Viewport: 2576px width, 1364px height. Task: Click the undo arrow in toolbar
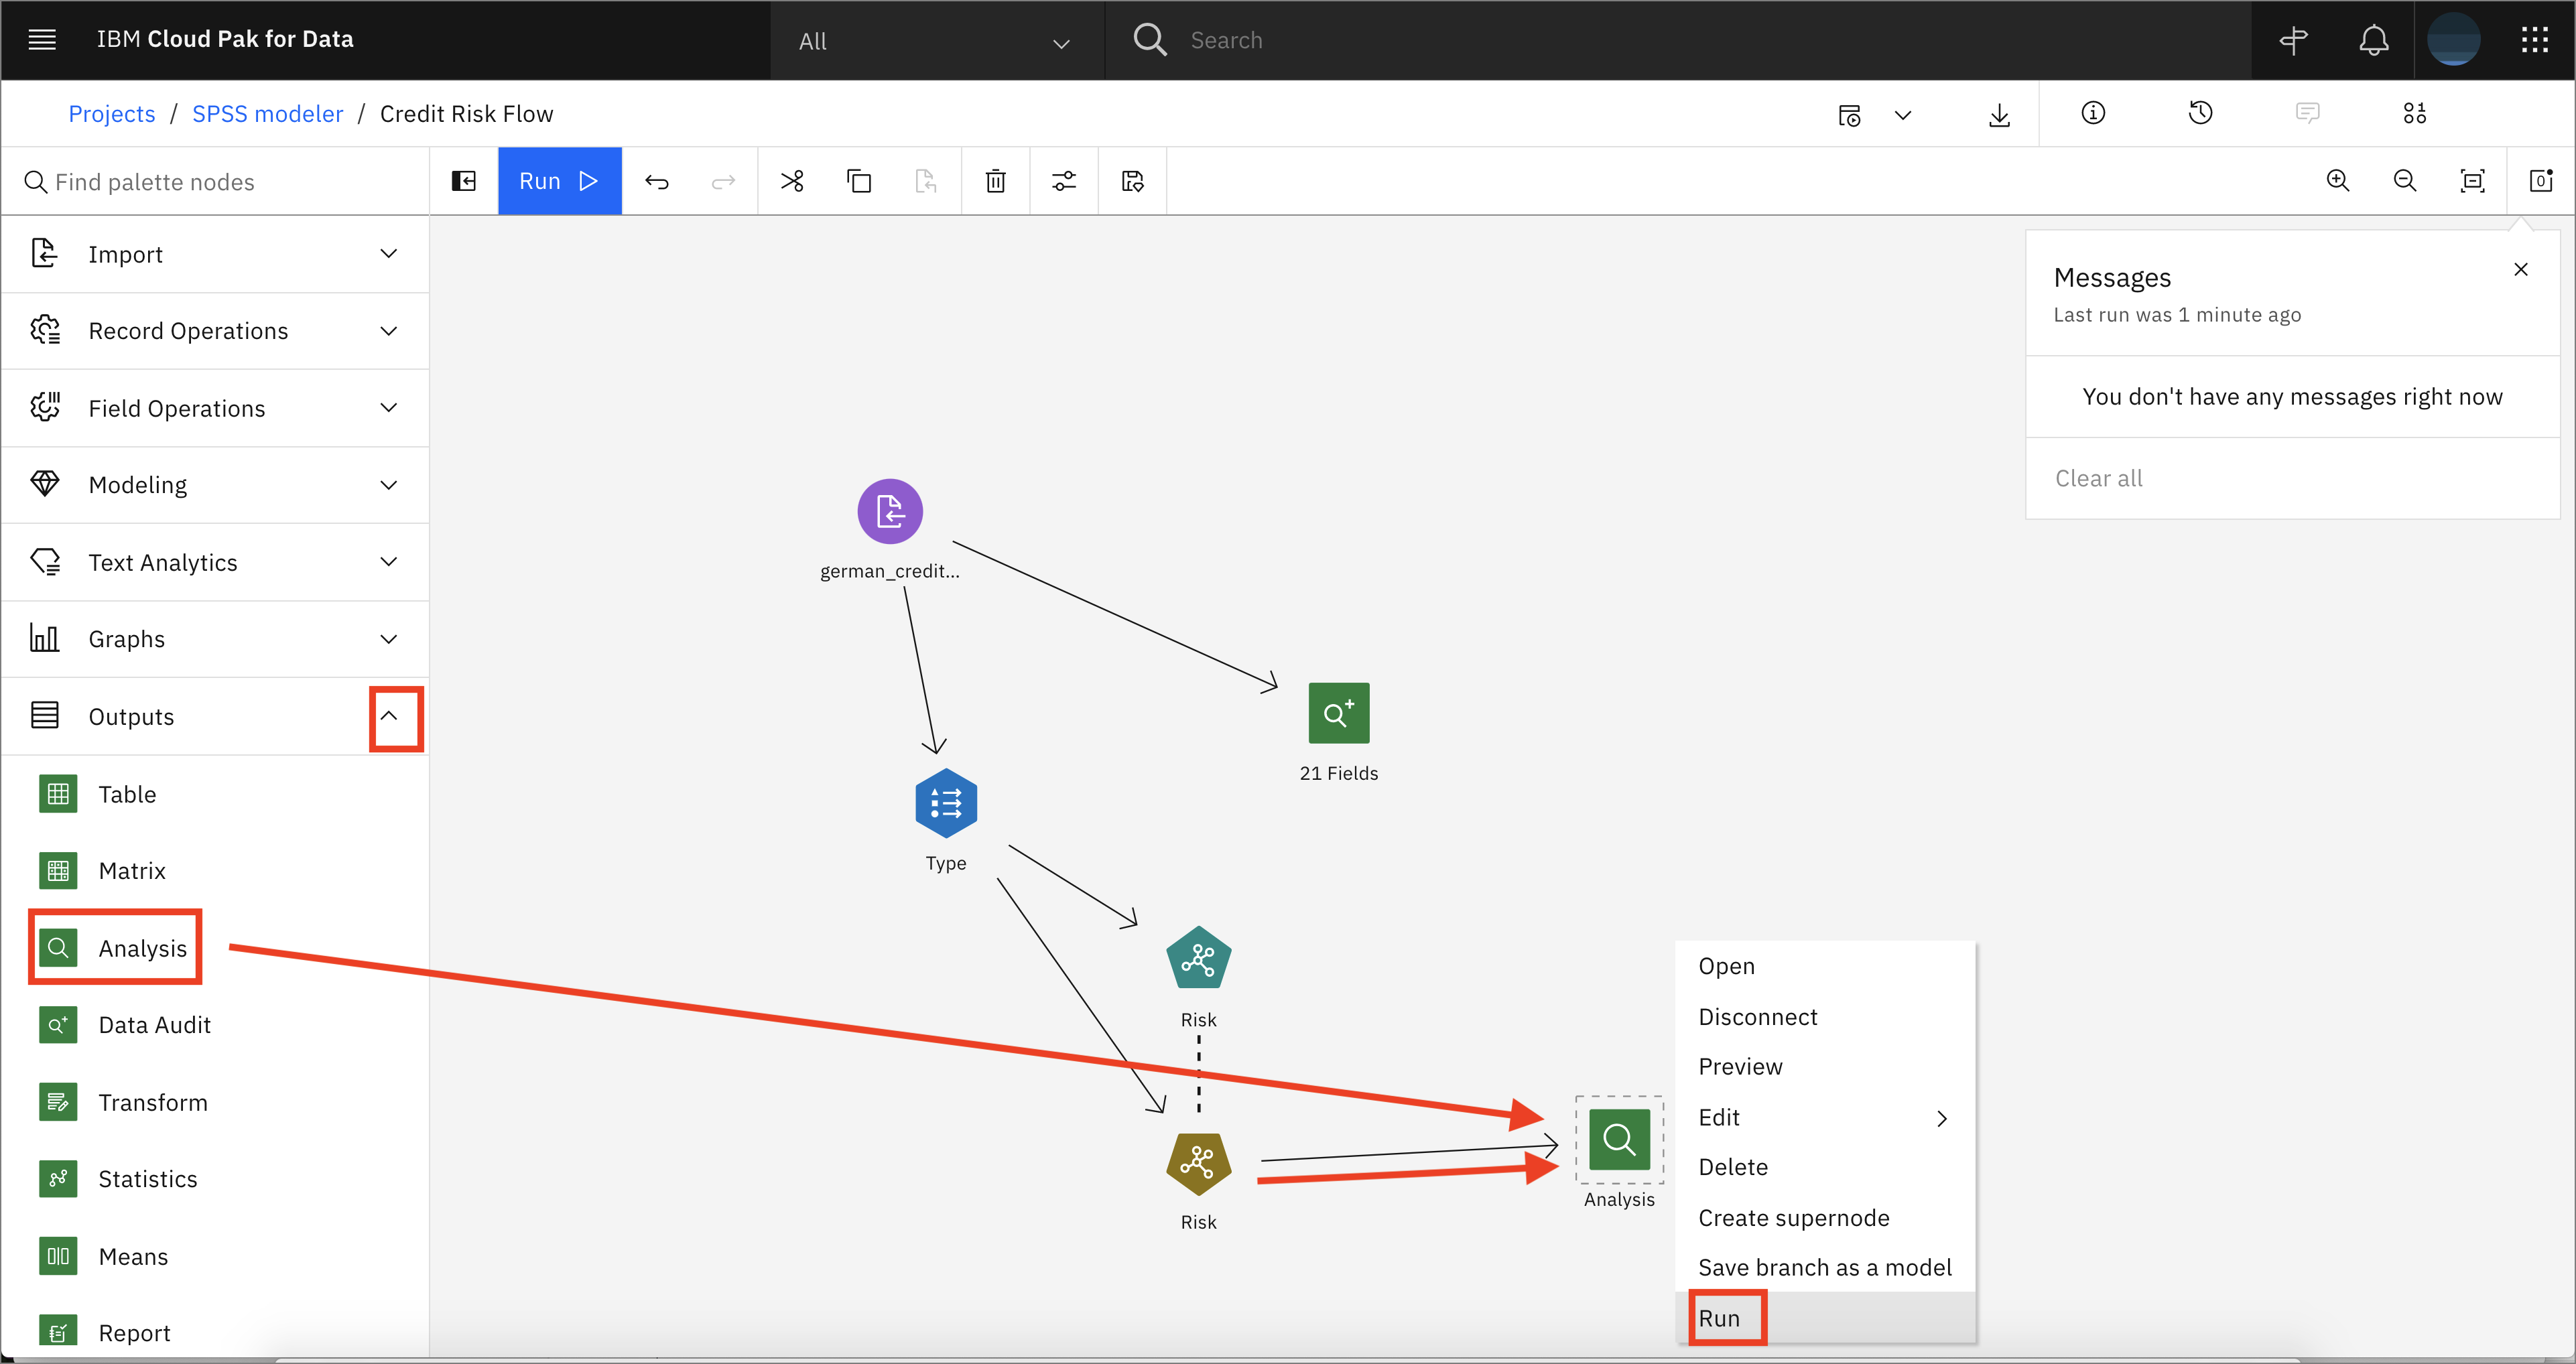[656, 181]
